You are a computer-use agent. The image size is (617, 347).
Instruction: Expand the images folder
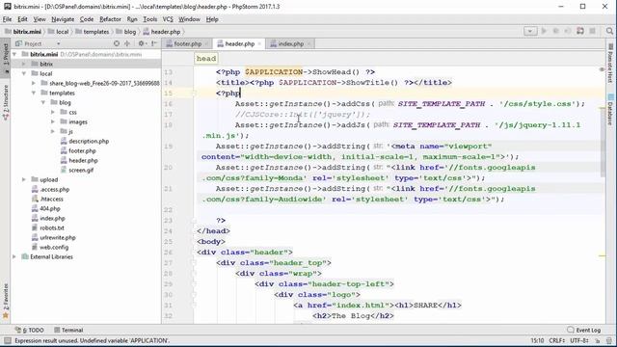click(x=53, y=121)
